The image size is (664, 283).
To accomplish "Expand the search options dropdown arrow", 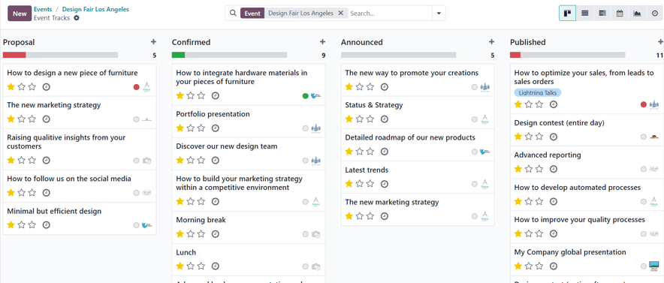I will (x=439, y=13).
